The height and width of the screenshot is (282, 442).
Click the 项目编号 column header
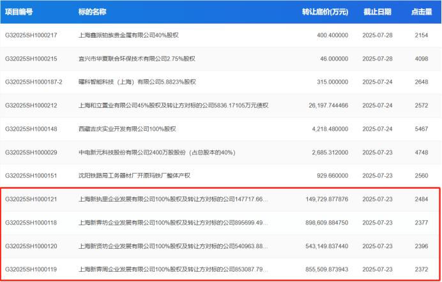point(19,11)
